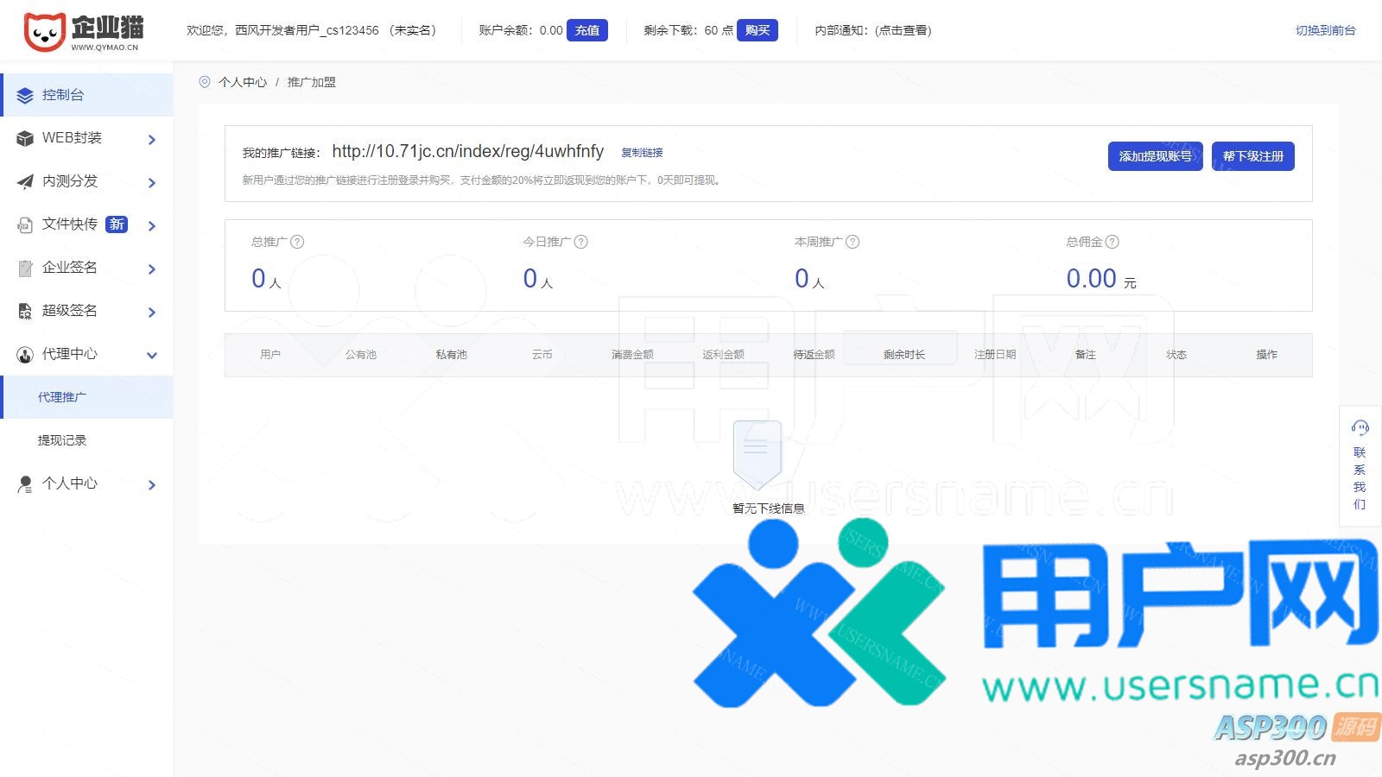Select the 代理推广 submenu item
1382x777 pixels.
click(x=62, y=397)
